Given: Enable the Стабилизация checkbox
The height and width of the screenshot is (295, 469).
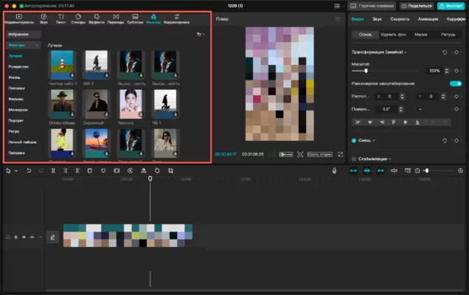Looking at the screenshot, I should (354, 159).
